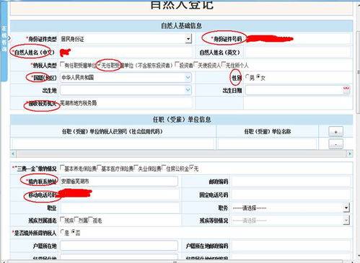Select 是 for 是否境外所得纳税人
Screen dimensions: 360x263
(x=62, y=232)
